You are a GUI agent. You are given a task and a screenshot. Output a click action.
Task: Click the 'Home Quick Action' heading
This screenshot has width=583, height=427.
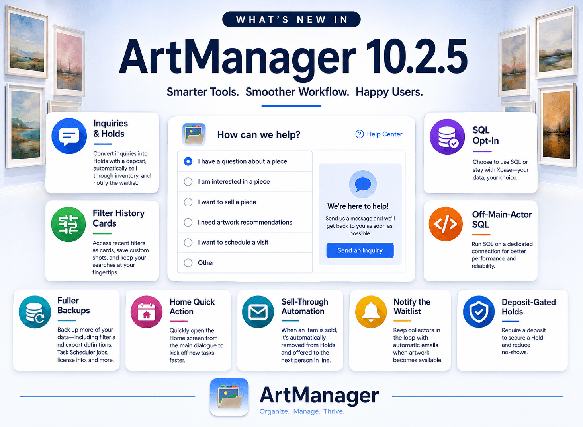coord(192,307)
